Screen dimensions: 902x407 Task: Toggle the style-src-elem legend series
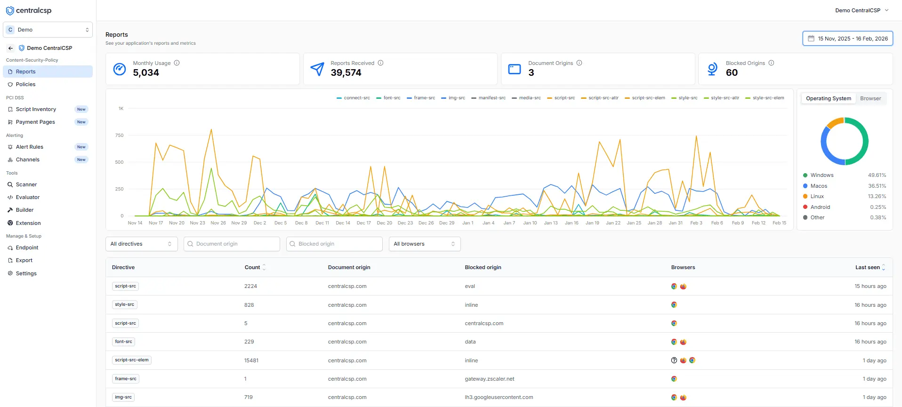tap(765, 98)
